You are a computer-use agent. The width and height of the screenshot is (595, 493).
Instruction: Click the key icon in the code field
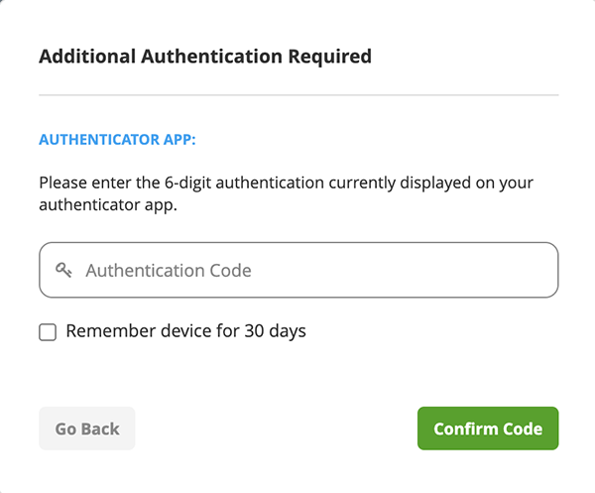[63, 270]
